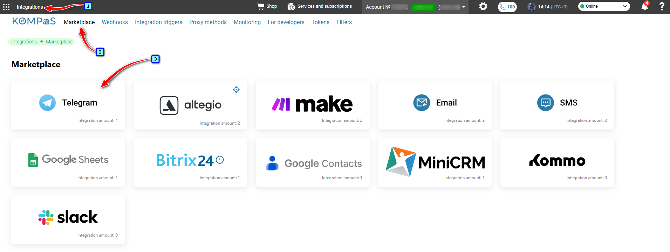Open the notifications bell icon
The width and height of the screenshot is (670, 252).
644,6
